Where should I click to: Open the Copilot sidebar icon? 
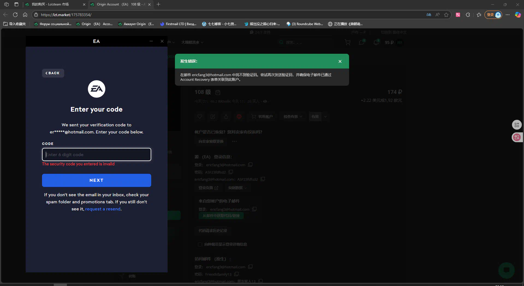pos(518,15)
